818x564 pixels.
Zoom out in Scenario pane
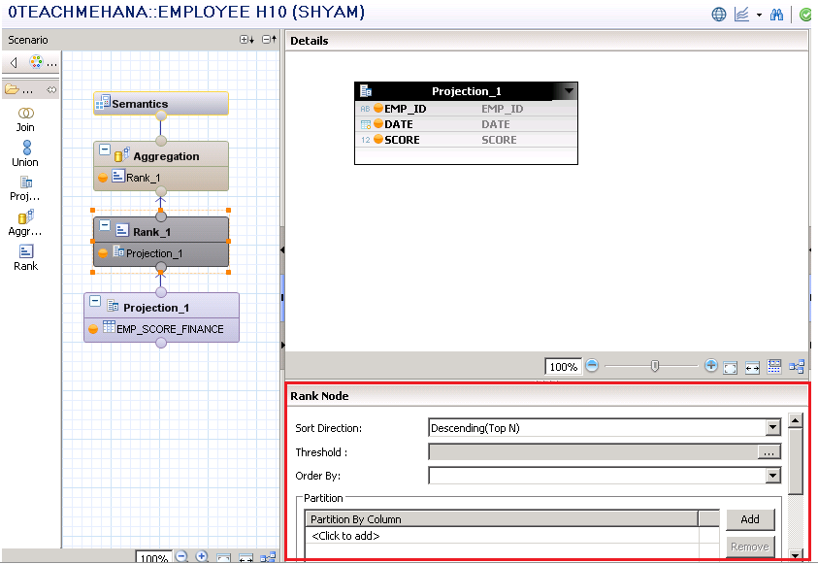pos(181,556)
